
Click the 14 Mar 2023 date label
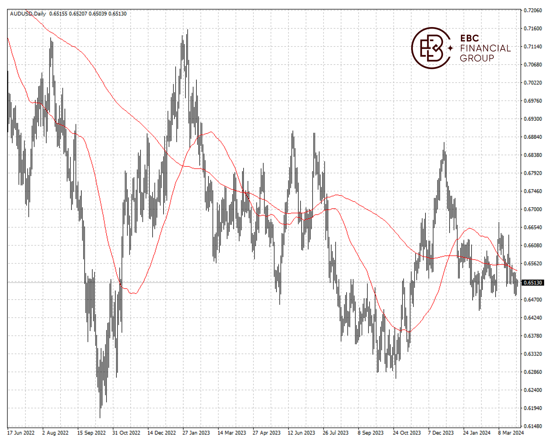click(232, 433)
